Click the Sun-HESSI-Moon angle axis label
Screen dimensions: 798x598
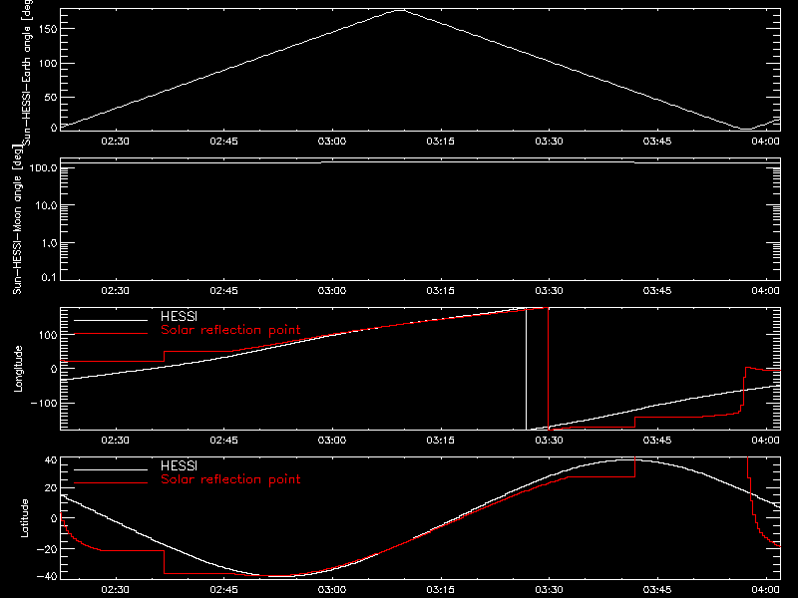pos(17,219)
